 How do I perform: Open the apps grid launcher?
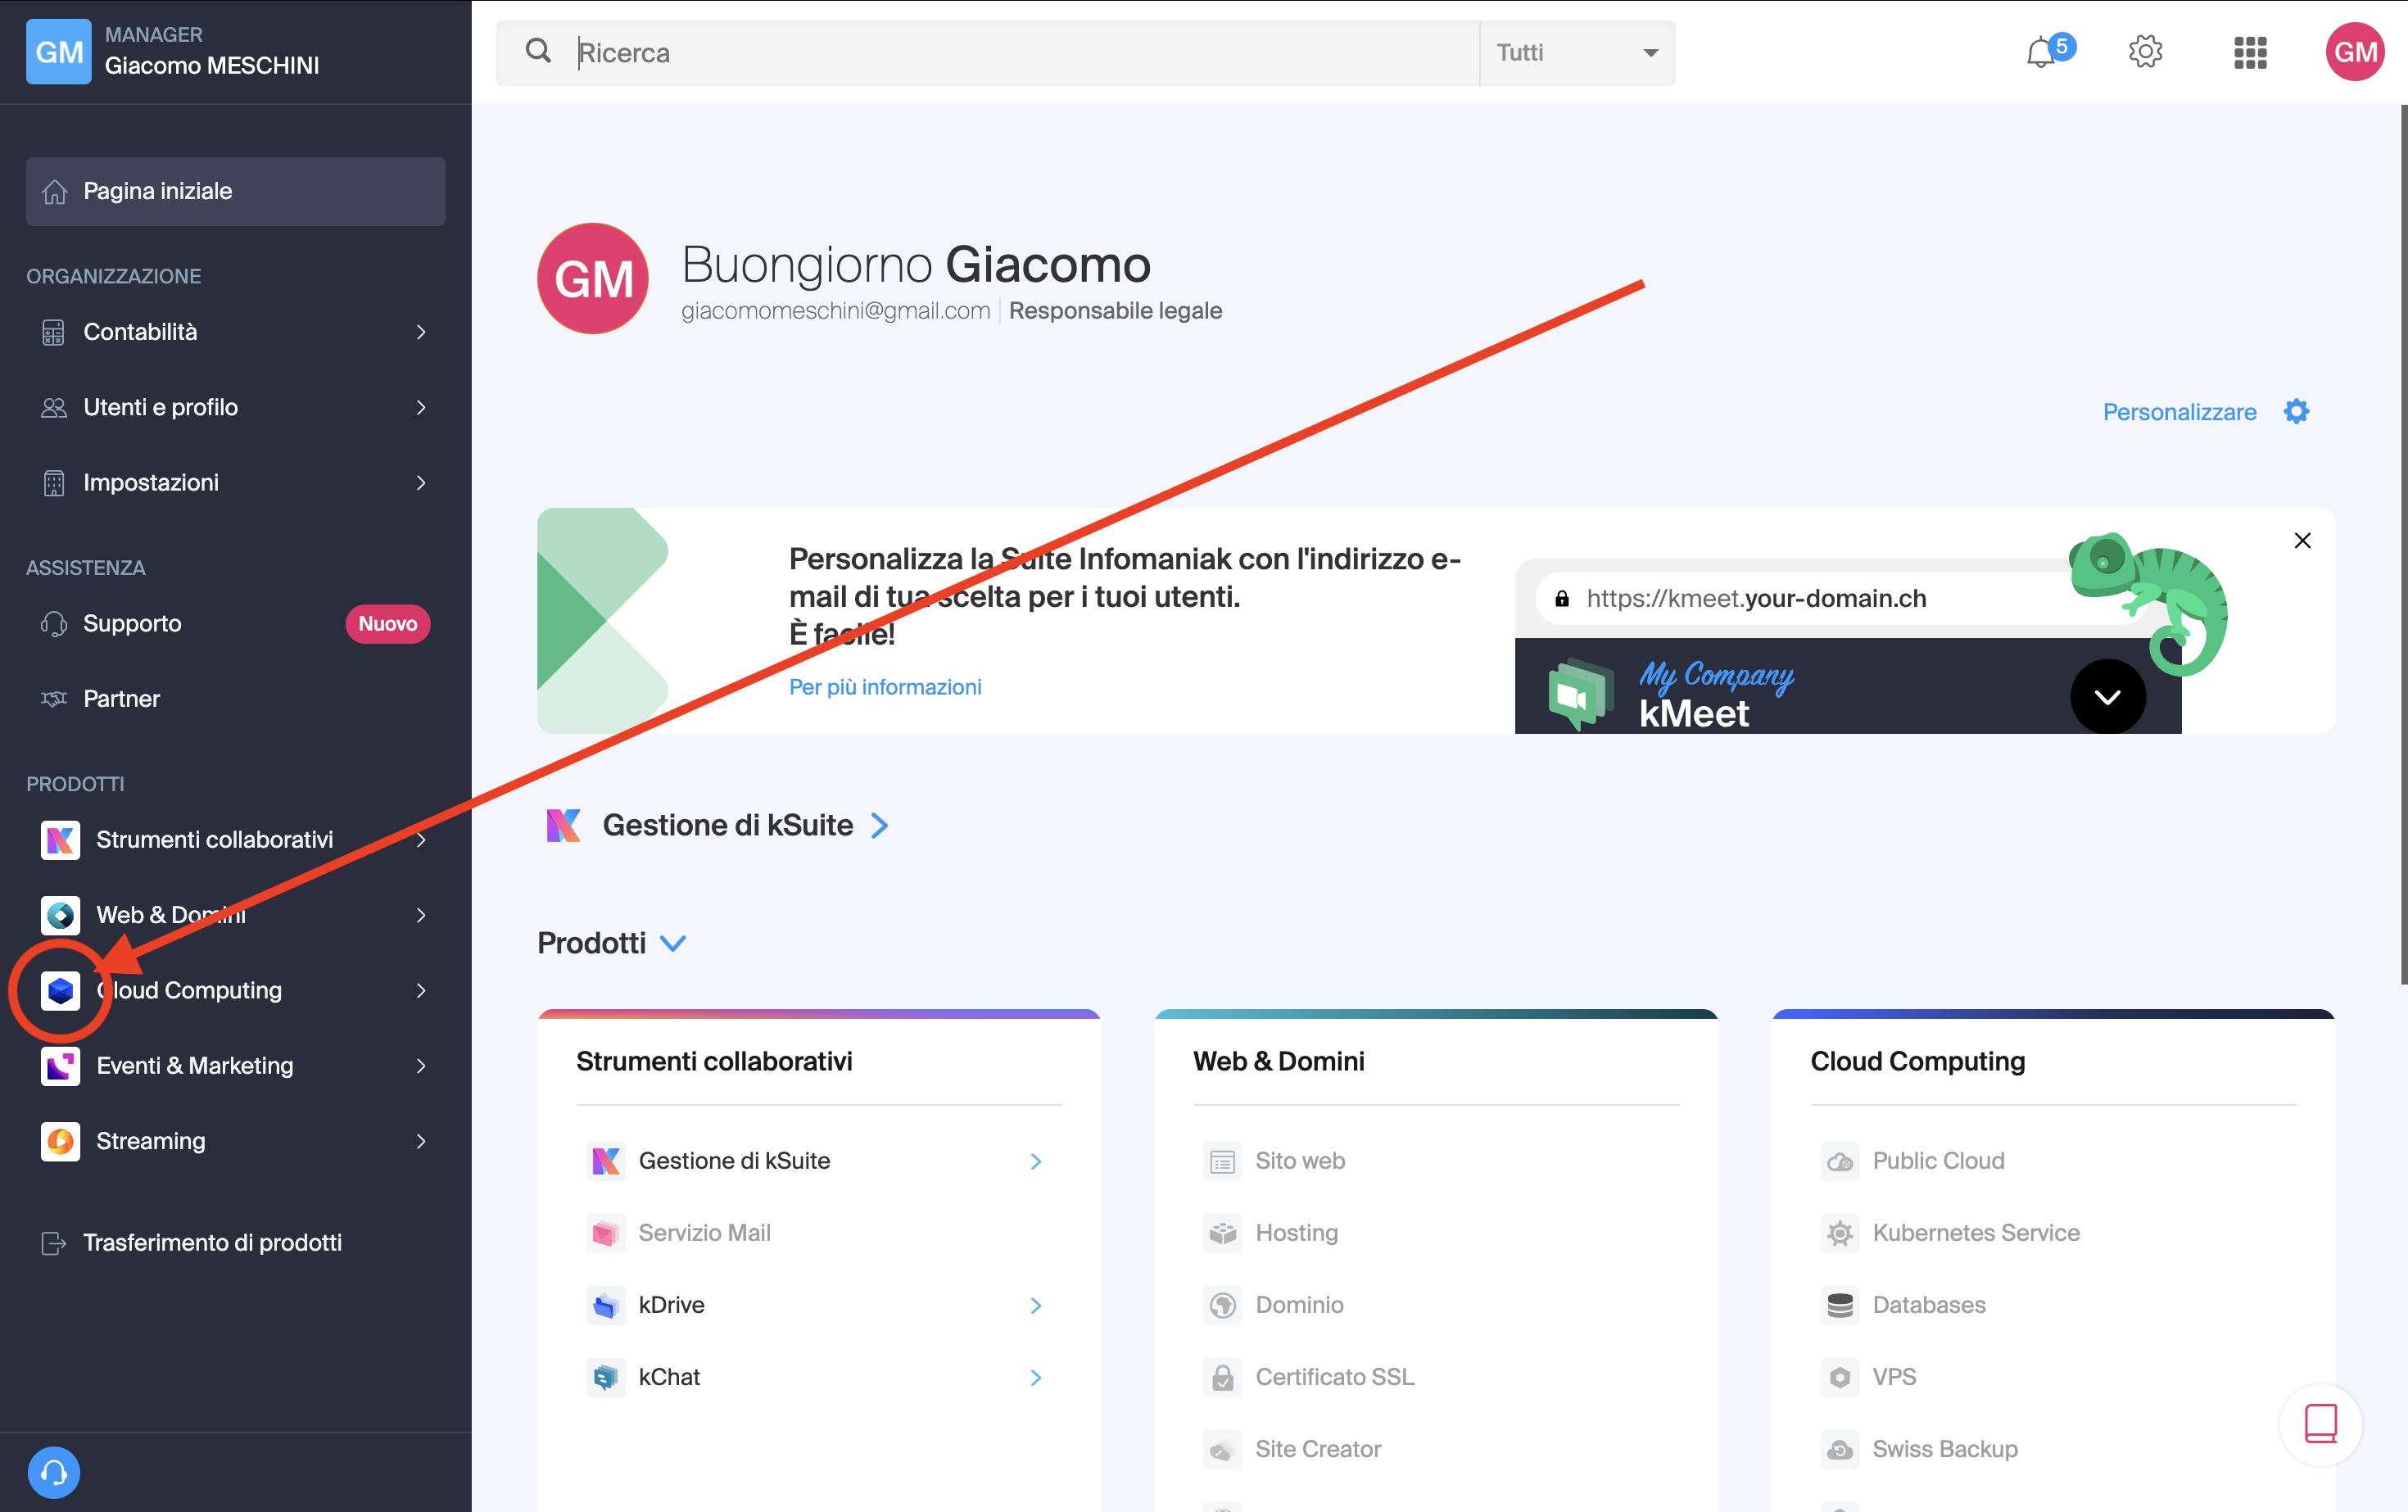tap(2250, 52)
